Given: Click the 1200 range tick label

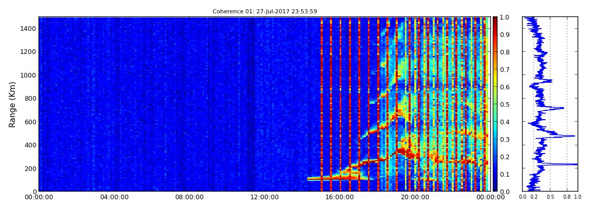Looking at the screenshot, I should [28, 52].
